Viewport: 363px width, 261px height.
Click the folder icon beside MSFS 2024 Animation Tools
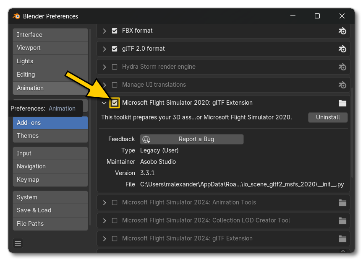point(342,202)
